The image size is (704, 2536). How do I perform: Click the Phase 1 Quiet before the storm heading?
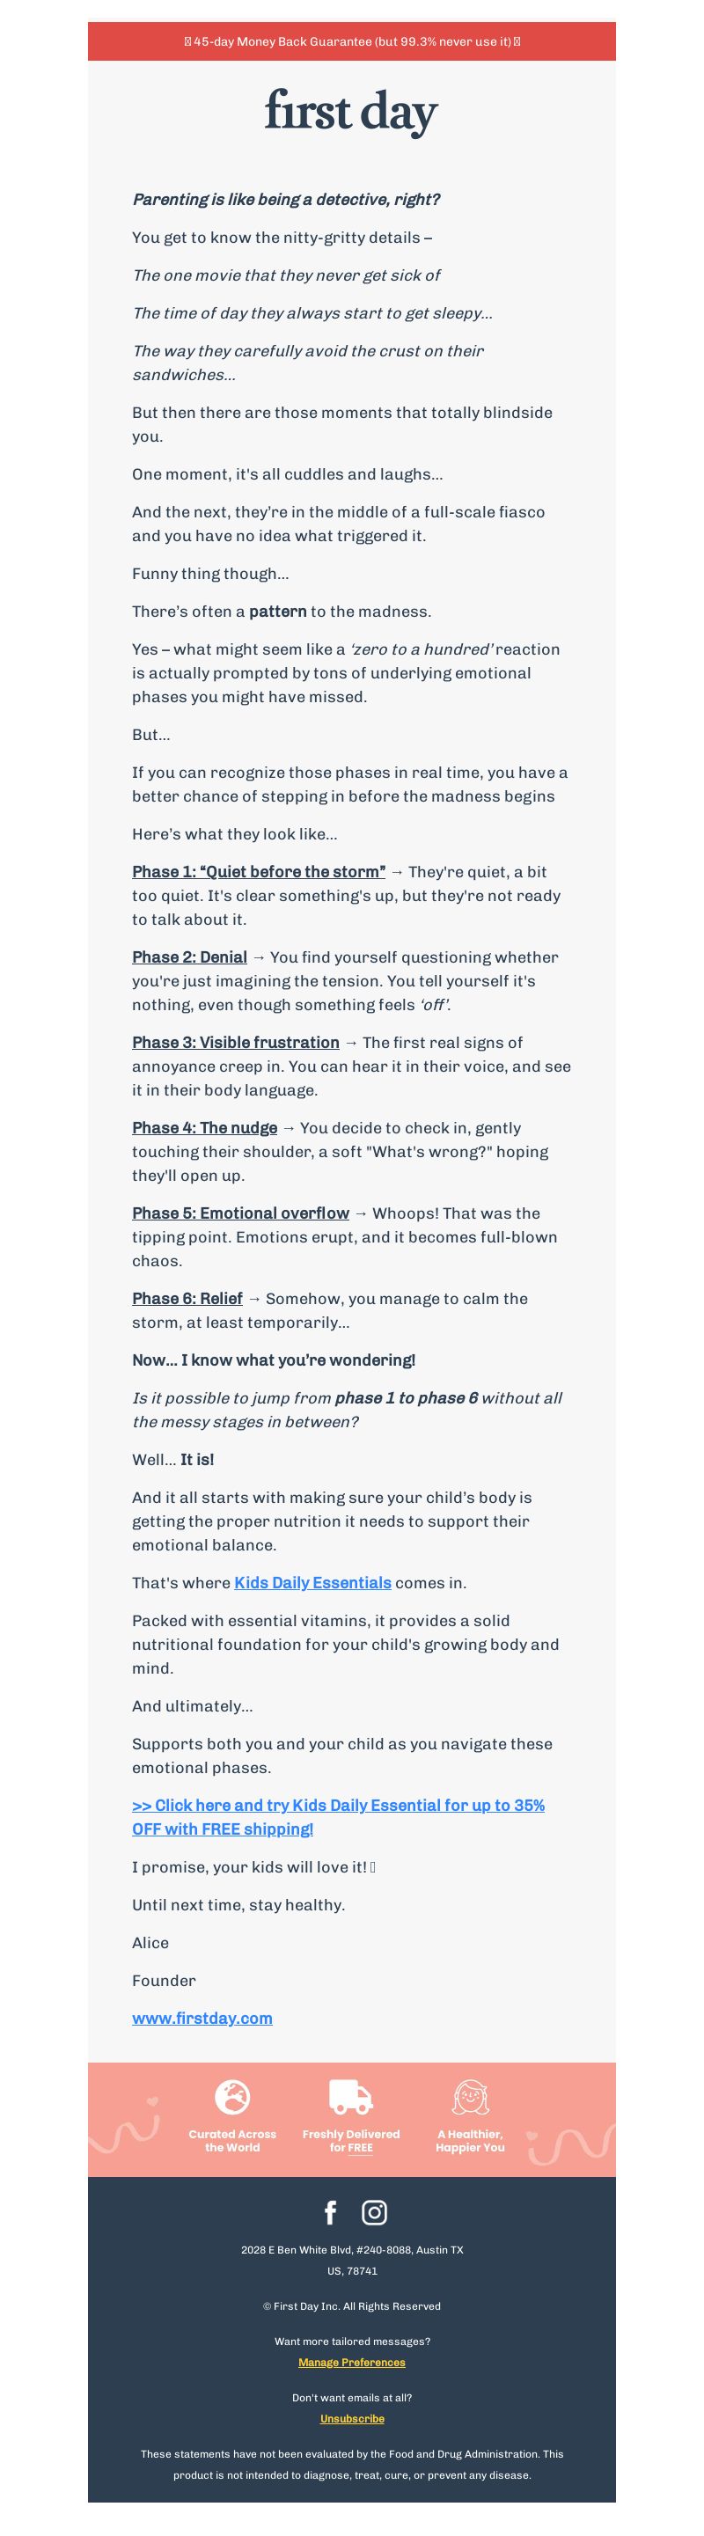tap(259, 872)
